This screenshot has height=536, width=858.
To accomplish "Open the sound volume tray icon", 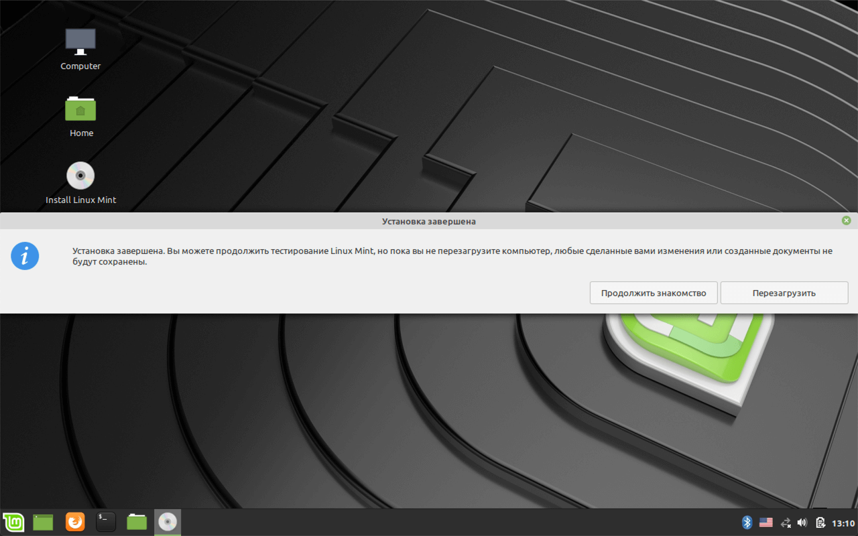I will [802, 523].
